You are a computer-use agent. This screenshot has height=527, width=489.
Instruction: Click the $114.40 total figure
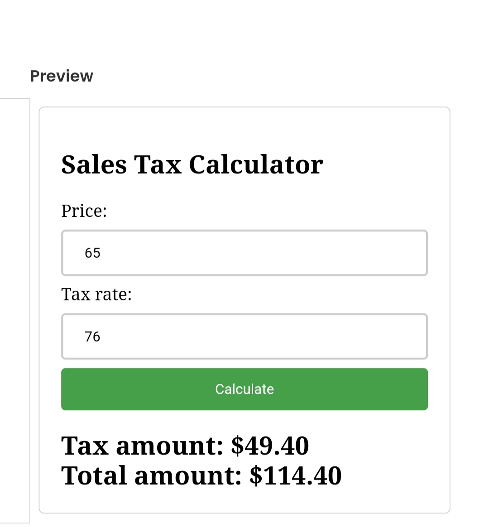[x=295, y=476]
